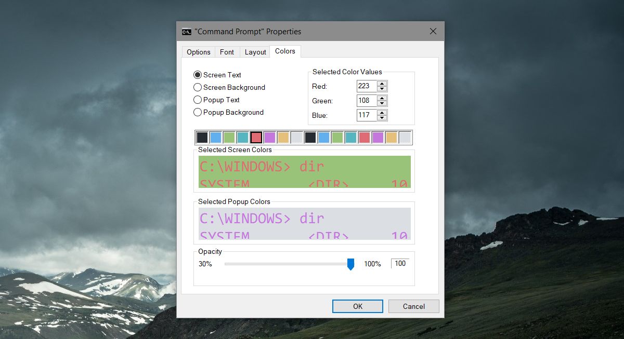Decrease the Red value with down arrow

(x=382, y=89)
